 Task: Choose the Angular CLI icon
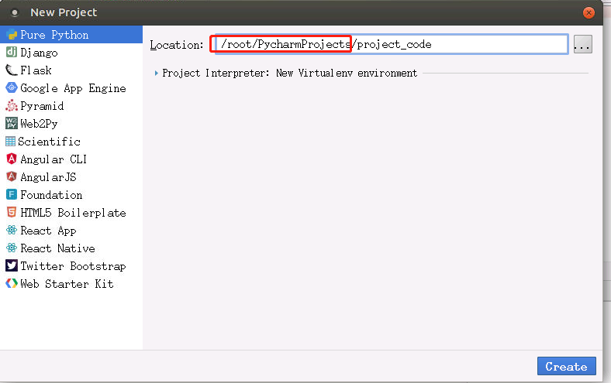tap(12, 159)
